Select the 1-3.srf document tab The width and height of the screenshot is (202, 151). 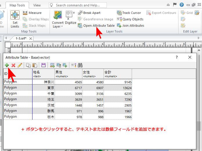21,38
